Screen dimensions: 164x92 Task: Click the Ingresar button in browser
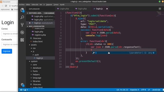(x=7, y=51)
